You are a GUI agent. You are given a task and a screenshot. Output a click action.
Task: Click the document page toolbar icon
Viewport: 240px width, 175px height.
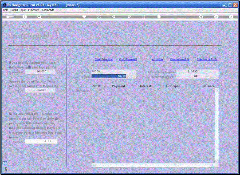(159, 16)
